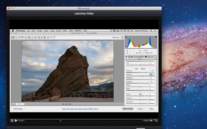The image size is (207, 129).
Task: Rotate image counterclockwise
Action: point(51,38)
